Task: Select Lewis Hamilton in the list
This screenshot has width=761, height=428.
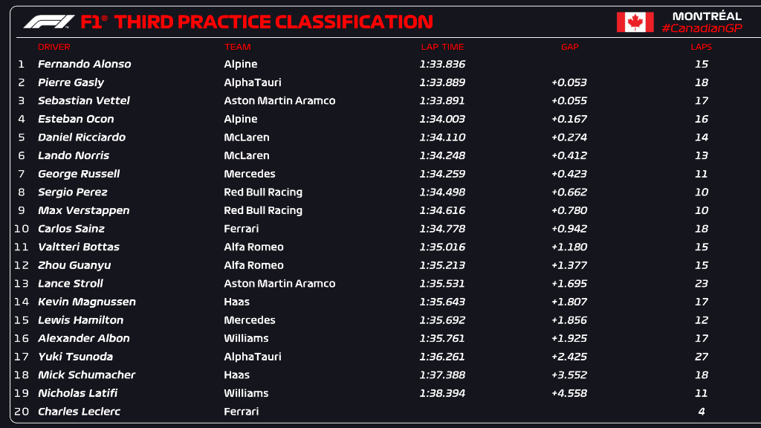Action: [80, 320]
